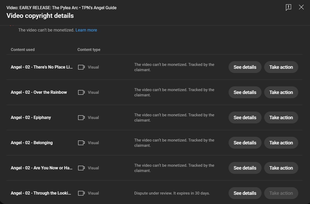Click the Visual label in the Epiphany row
Viewport: 310px width, 204px height.
(93, 117)
